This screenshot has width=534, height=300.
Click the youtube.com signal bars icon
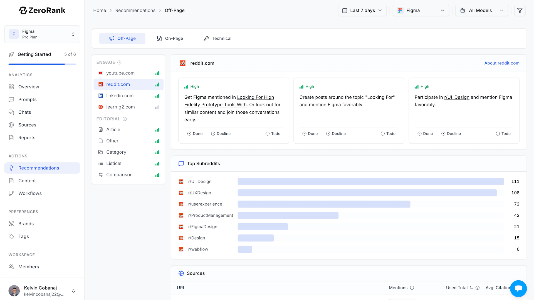pyautogui.click(x=157, y=73)
